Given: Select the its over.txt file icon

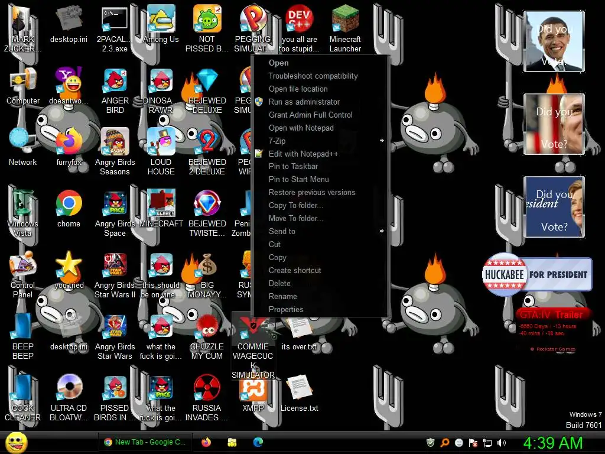Looking at the screenshot, I should (299, 335).
